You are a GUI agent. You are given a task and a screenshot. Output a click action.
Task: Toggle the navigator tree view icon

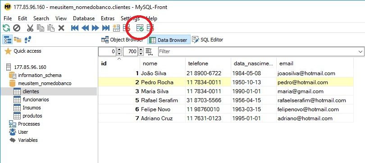[x=8, y=40]
